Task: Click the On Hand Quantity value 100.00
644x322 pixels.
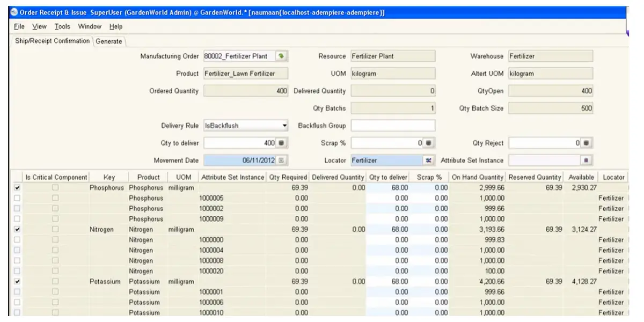Action: point(495,271)
